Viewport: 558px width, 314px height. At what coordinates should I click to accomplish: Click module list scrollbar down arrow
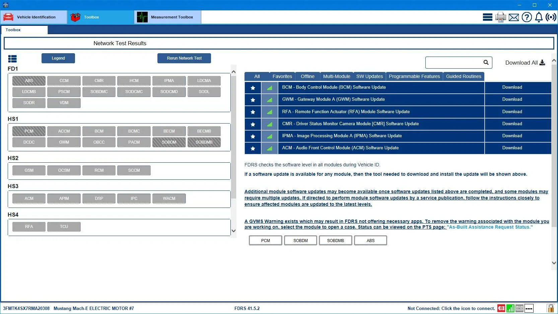click(233, 231)
